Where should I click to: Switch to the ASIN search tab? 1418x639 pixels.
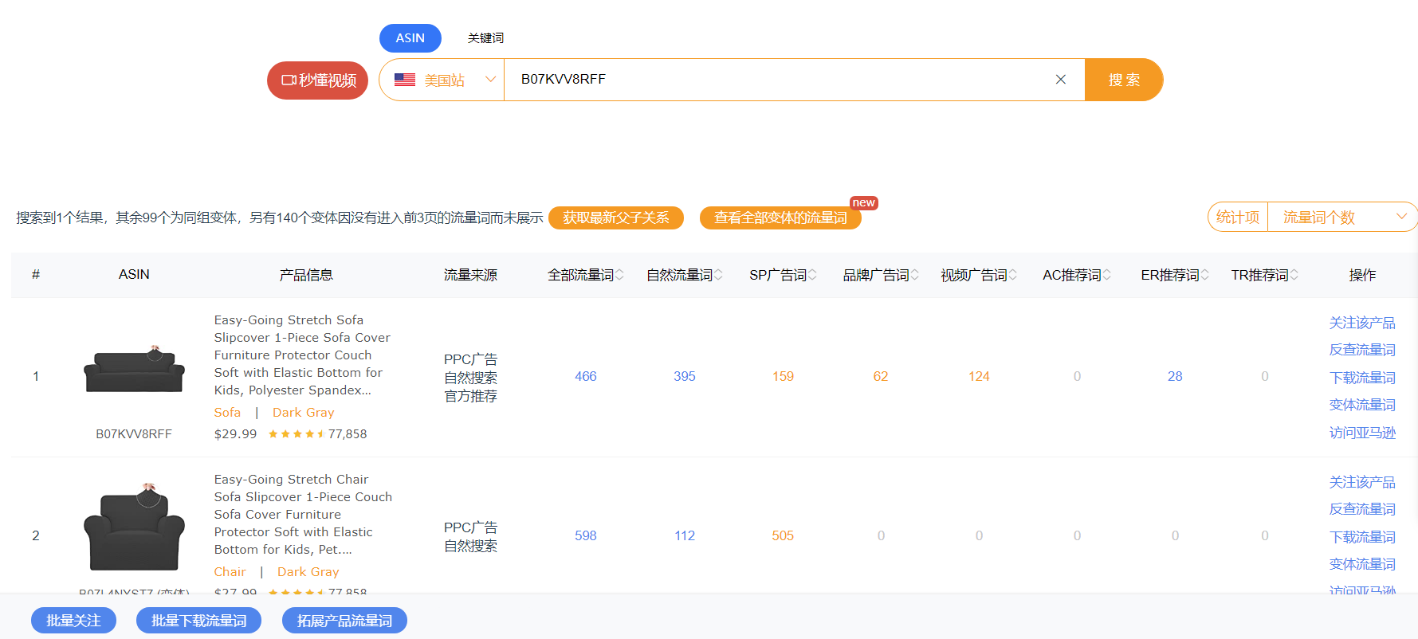410,38
